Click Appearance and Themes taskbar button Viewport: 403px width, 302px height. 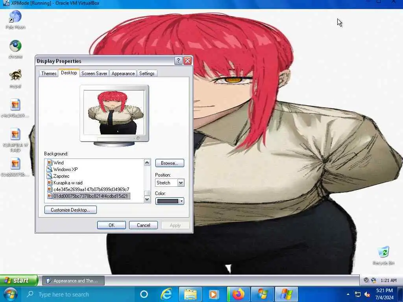[x=74, y=281]
